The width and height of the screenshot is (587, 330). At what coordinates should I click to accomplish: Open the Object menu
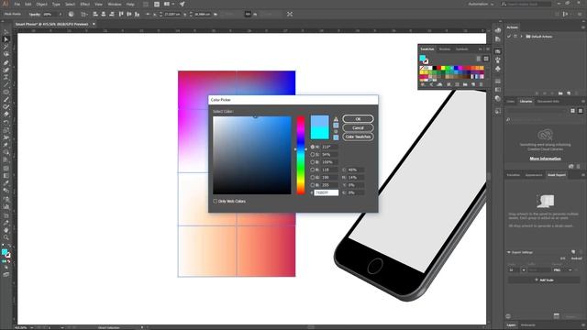(41, 4)
